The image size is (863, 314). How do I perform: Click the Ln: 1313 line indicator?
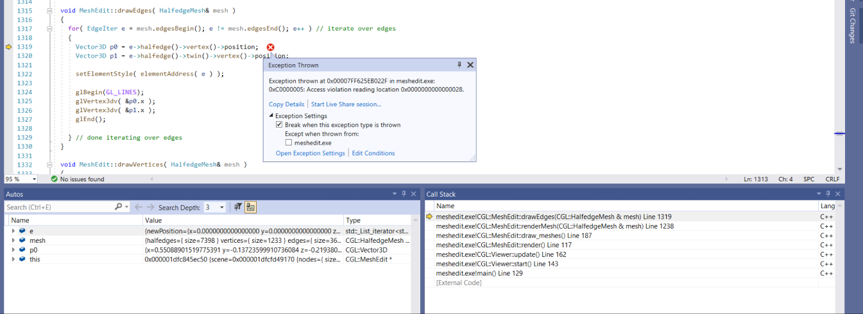pyautogui.click(x=757, y=179)
